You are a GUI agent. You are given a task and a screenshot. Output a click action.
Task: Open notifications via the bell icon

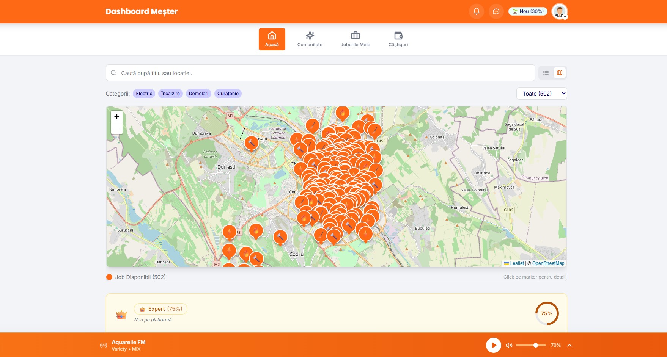pos(476,11)
